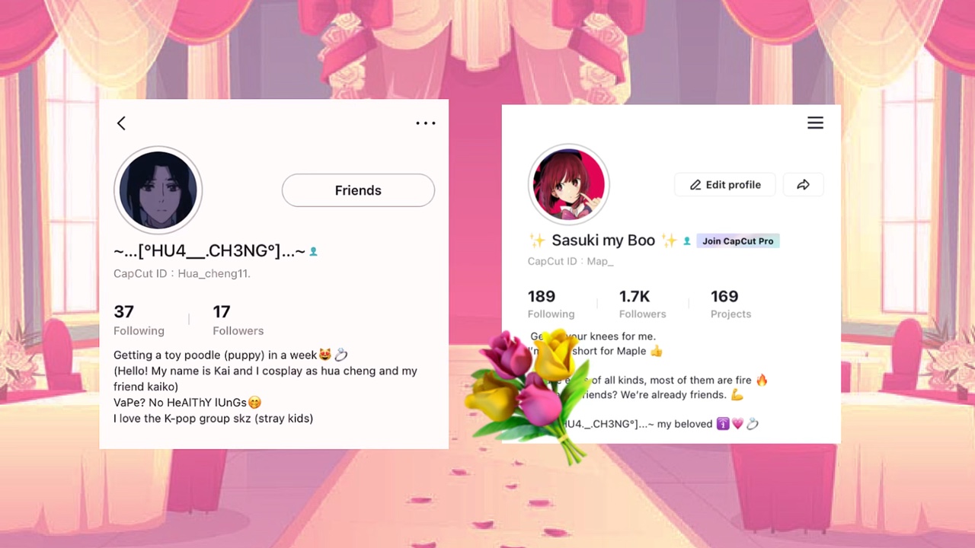Open the red-haired anime profile avatar
975x548 pixels.
pos(568,185)
